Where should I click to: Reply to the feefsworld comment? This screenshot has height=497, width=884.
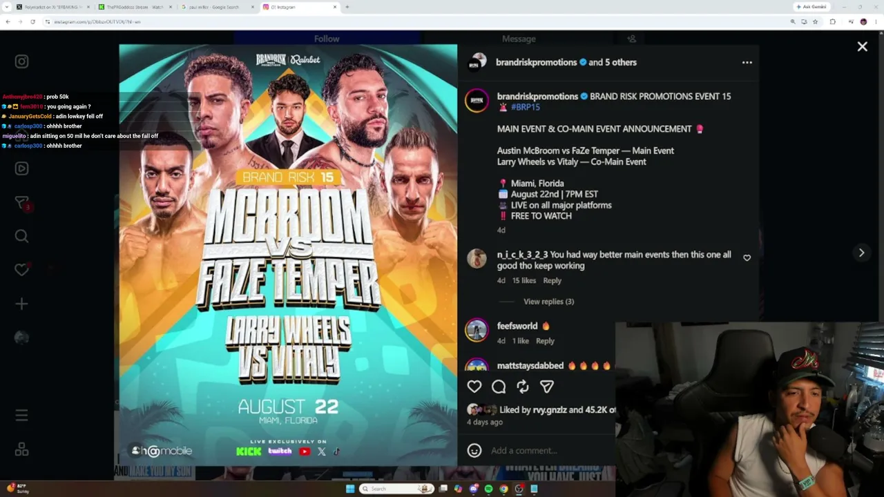click(545, 341)
